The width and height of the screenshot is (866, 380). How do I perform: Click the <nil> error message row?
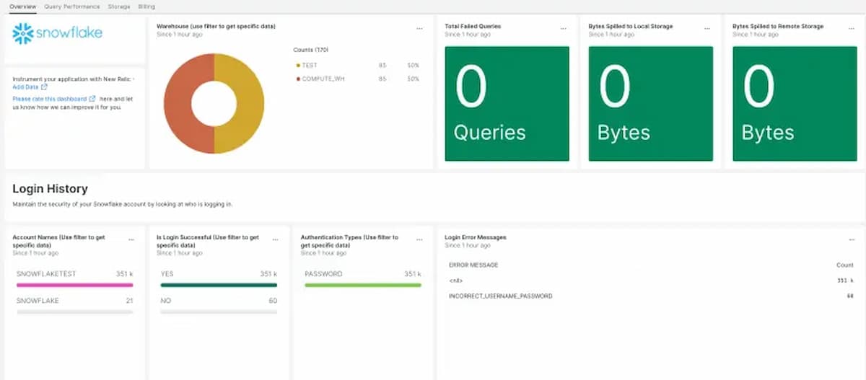[651, 280]
